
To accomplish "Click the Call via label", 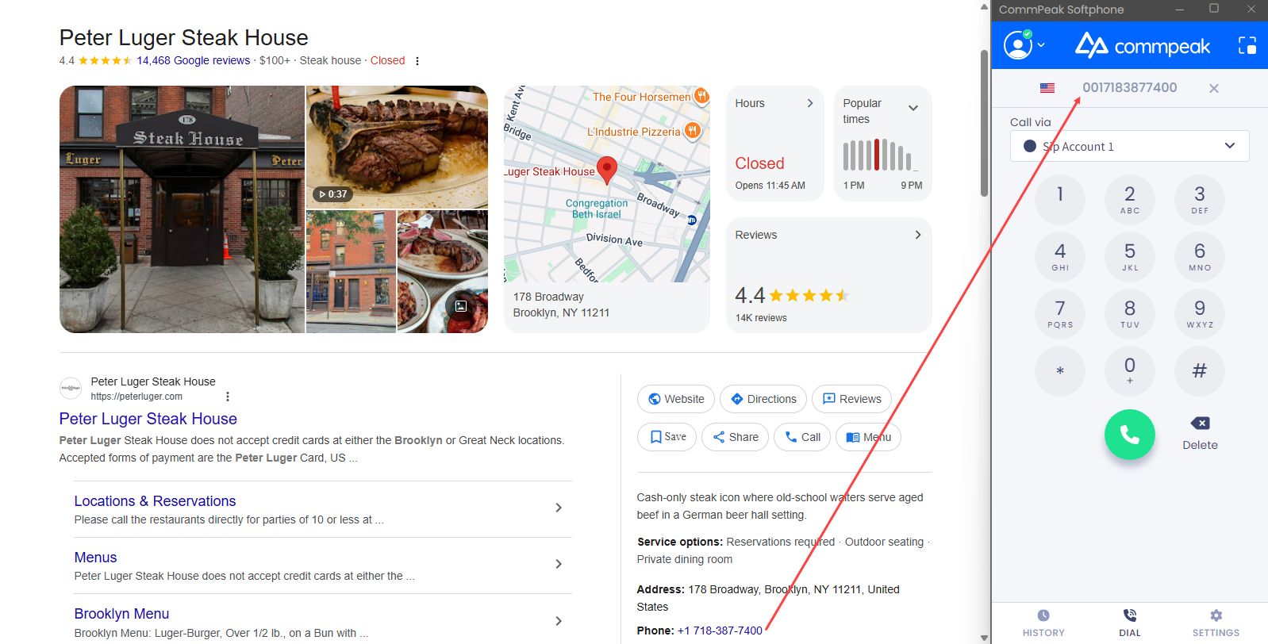I will click(1030, 122).
